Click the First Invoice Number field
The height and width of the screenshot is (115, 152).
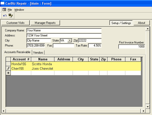(x=132, y=47)
